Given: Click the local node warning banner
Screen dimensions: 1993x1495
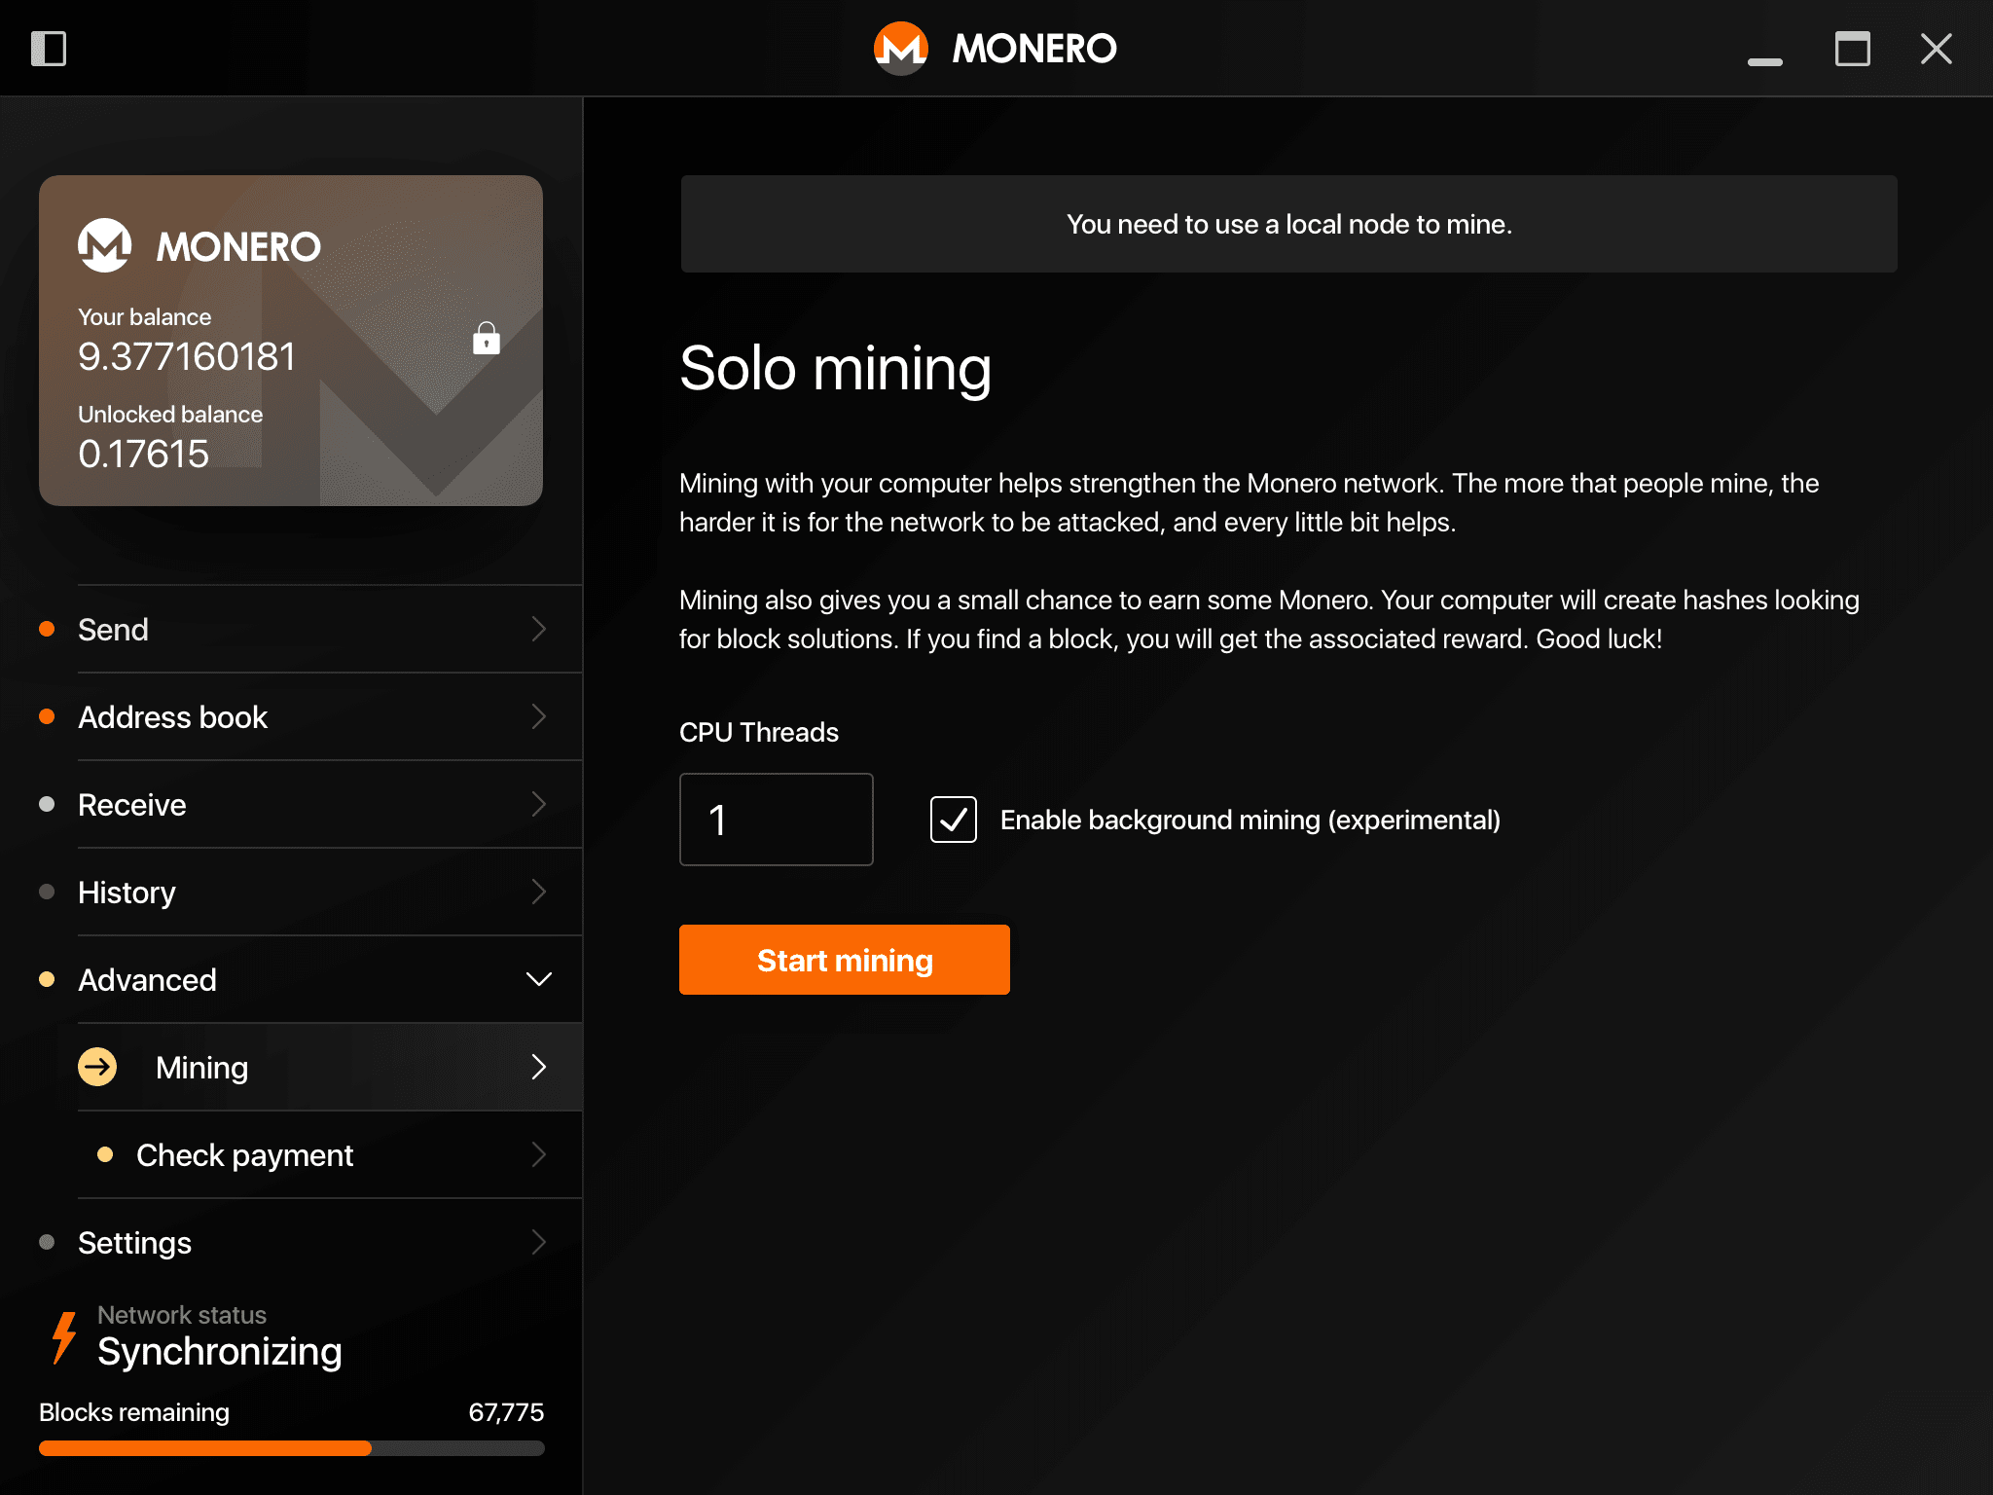Looking at the screenshot, I should (x=1288, y=224).
